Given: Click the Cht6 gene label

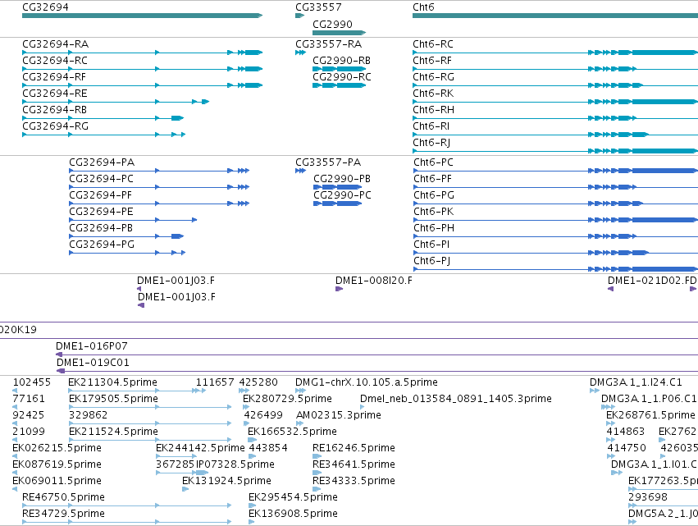Looking at the screenshot, I should [423, 7].
